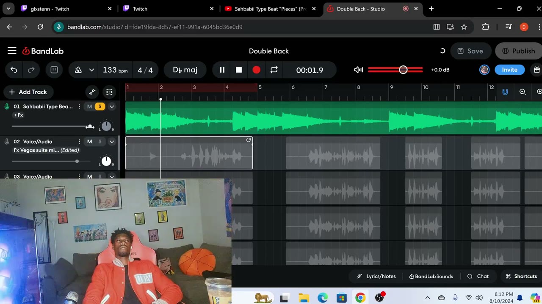Stop playback with the square button
542x304 pixels.
tap(239, 70)
